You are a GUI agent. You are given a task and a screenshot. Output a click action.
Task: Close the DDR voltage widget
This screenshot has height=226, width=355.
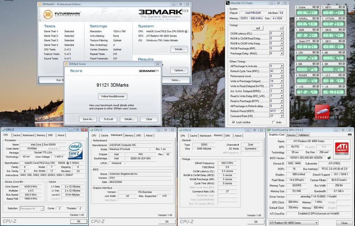318,30
